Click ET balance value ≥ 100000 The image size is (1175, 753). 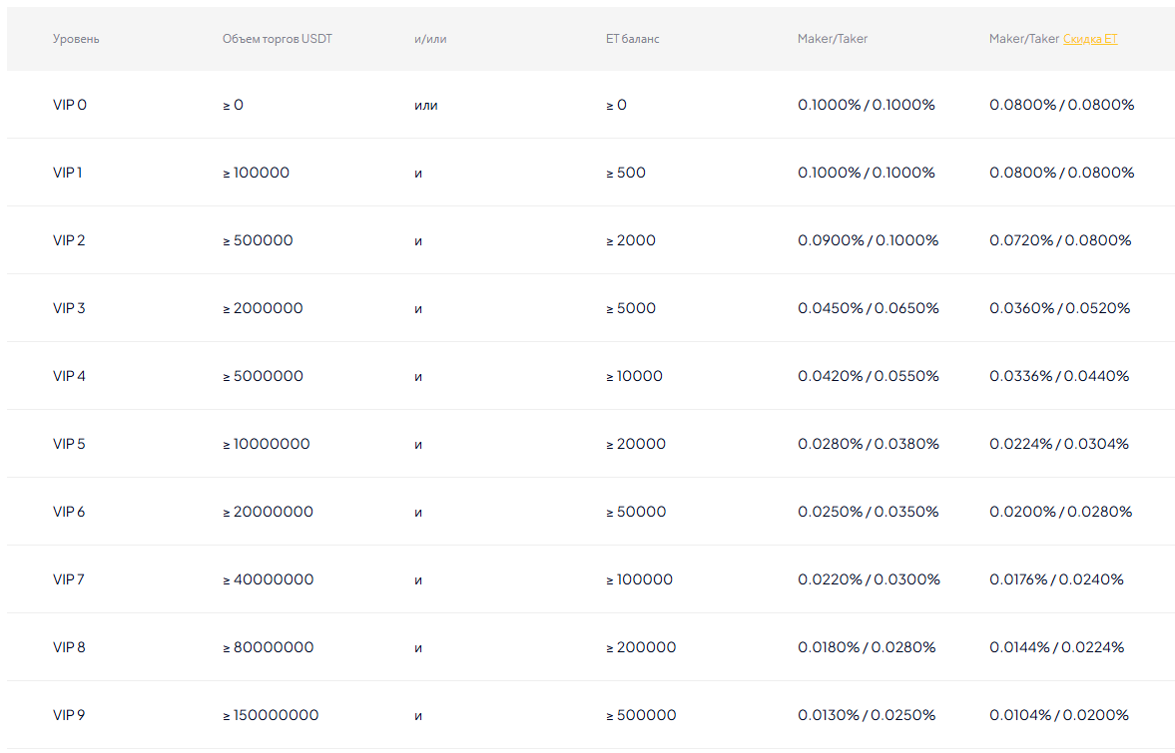click(639, 579)
